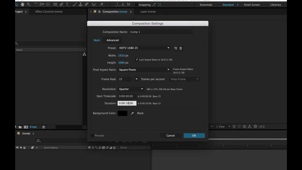This screenshot has width=302, height=170.
Task: Open the Composition panel menu
Action: (x=131, y=12)
